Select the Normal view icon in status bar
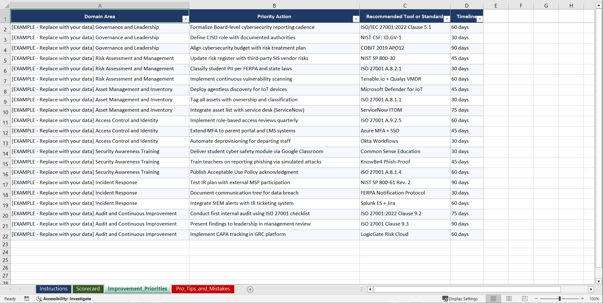Viewport: 603px width, 303px height. [x=493, y=299]
